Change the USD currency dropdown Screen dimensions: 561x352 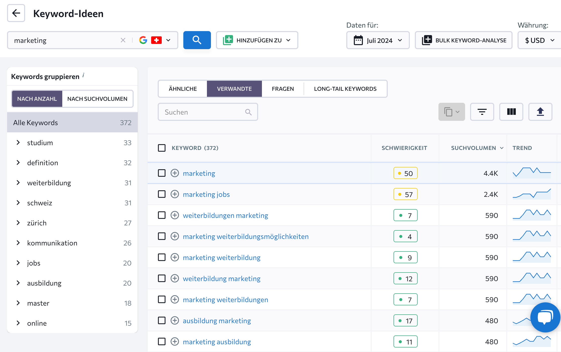pyautogui.click(x=539, y=40)
